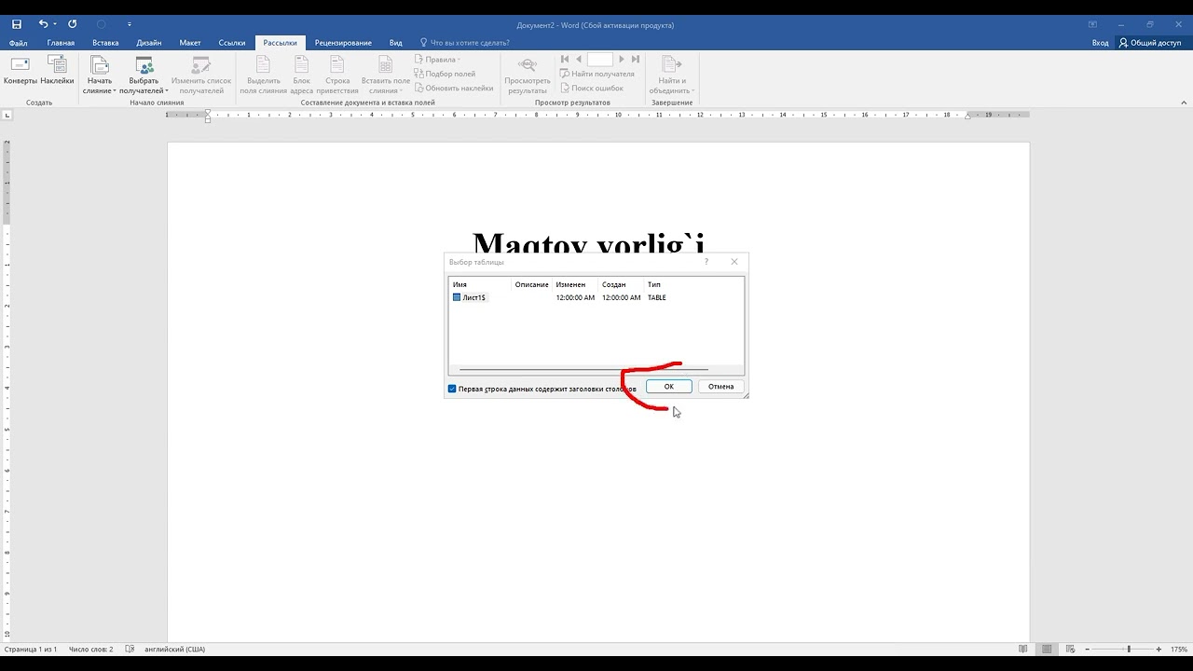Switch to the Главная tab
This screenshot has height=671, width=1193.
(x=61, y=43)
